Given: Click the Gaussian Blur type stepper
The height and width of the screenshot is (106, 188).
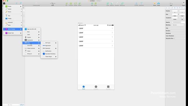Looking at the screenshot, I should click(174, 39).
